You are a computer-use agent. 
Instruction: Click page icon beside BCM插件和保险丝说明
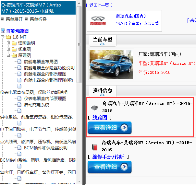pos(19,148)
